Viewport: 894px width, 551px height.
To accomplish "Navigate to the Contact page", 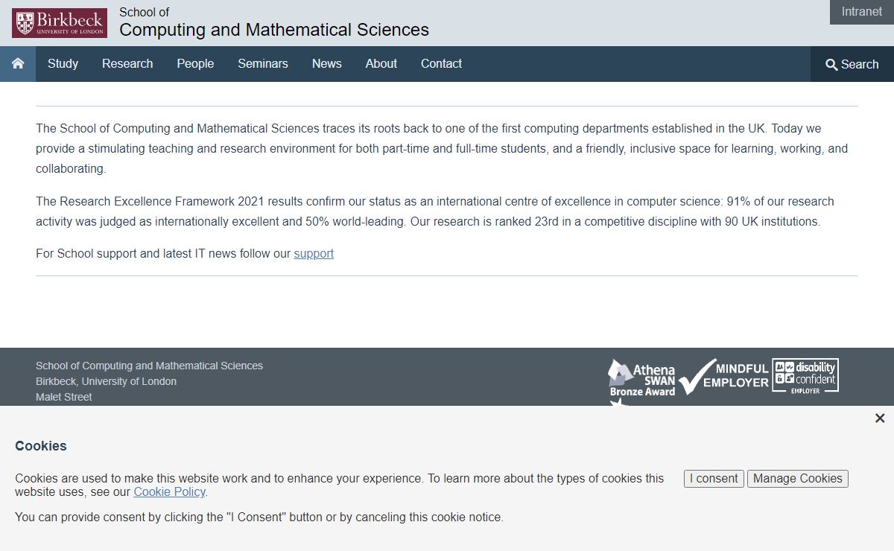I will coord(441,64).
